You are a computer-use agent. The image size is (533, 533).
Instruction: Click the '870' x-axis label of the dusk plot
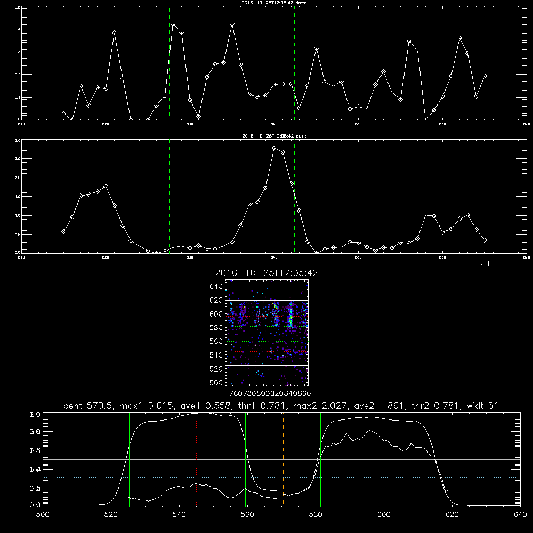click(527, 257)
